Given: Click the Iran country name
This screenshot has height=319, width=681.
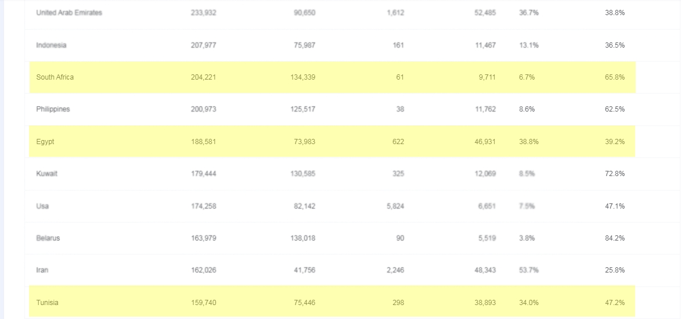Looking at the screenshot, I should (x=42, y=270).
